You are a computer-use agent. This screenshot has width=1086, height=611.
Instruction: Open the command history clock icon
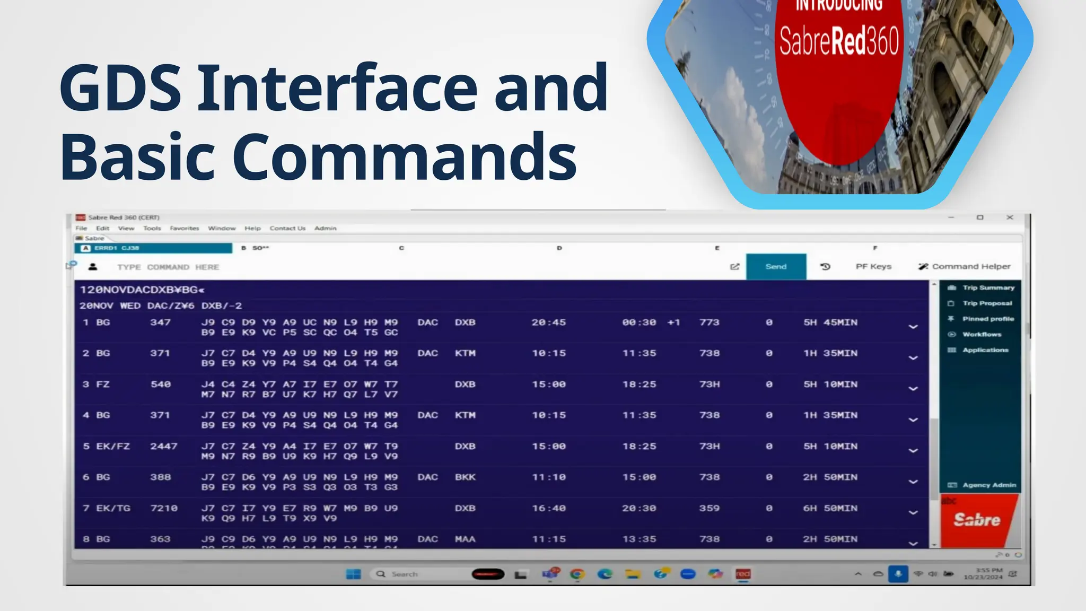(825, 267)
